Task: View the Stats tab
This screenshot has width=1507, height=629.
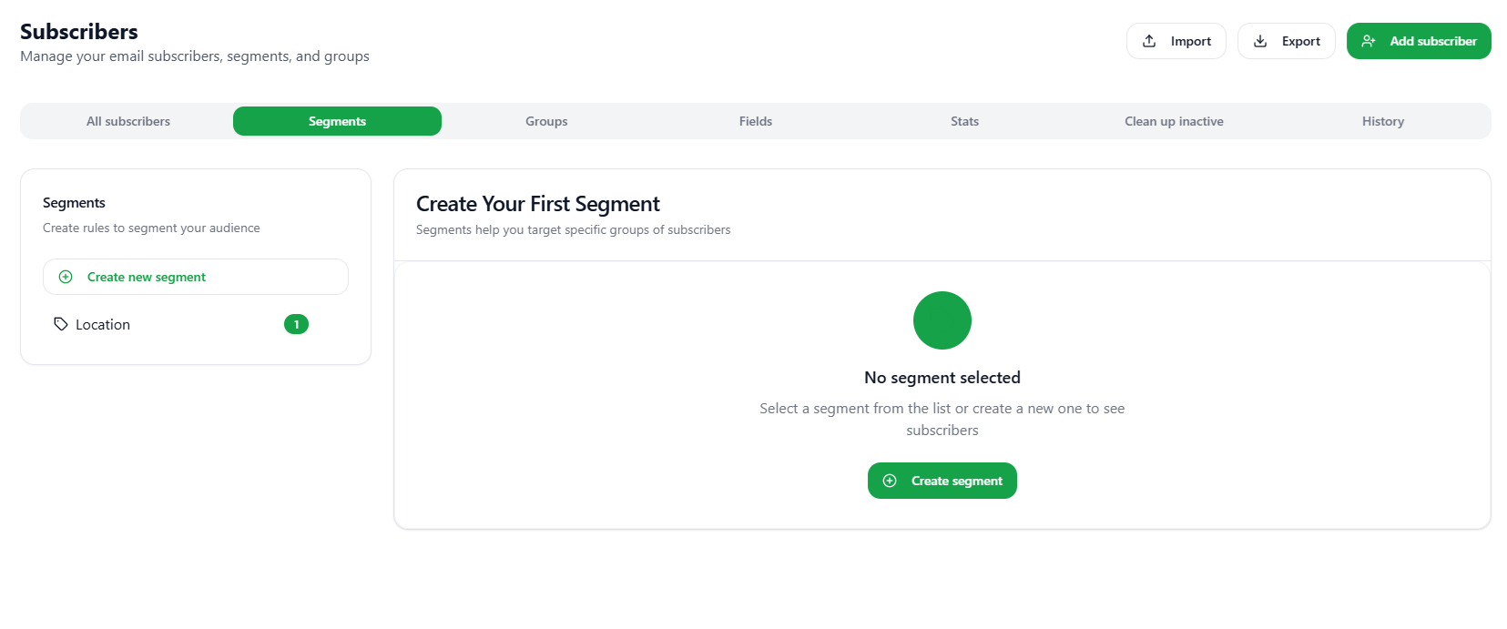Action: [964, 121]
